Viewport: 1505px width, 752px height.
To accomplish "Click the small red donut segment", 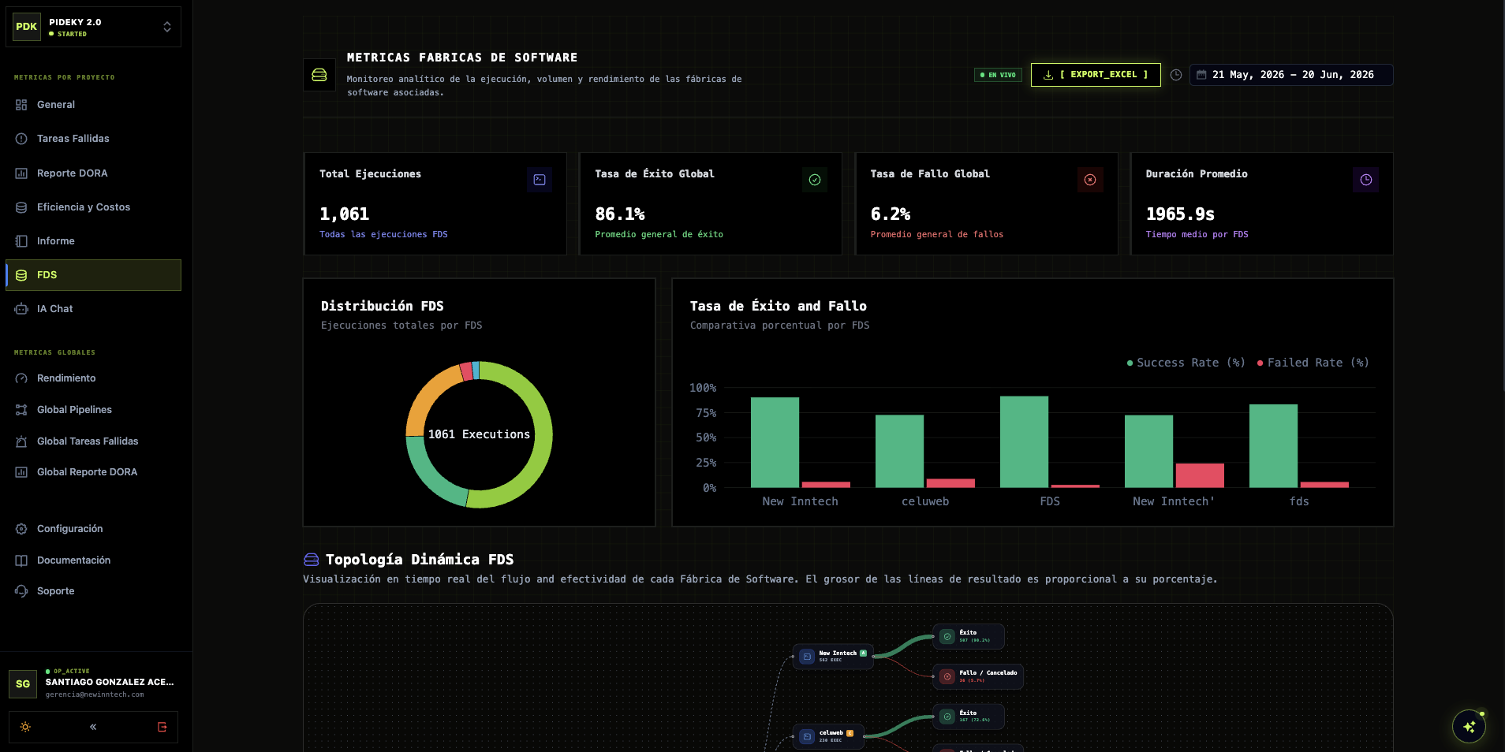I will tap(466, 371).
